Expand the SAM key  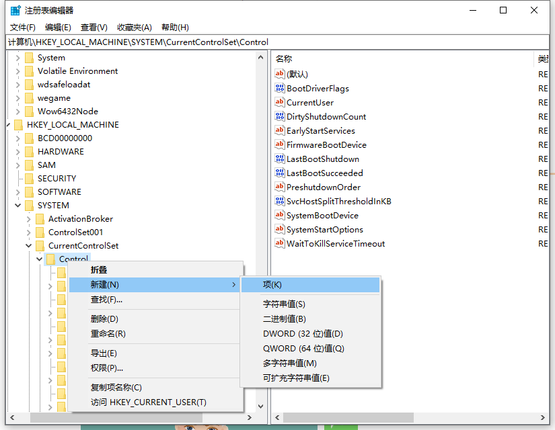[x=17, y=165]
